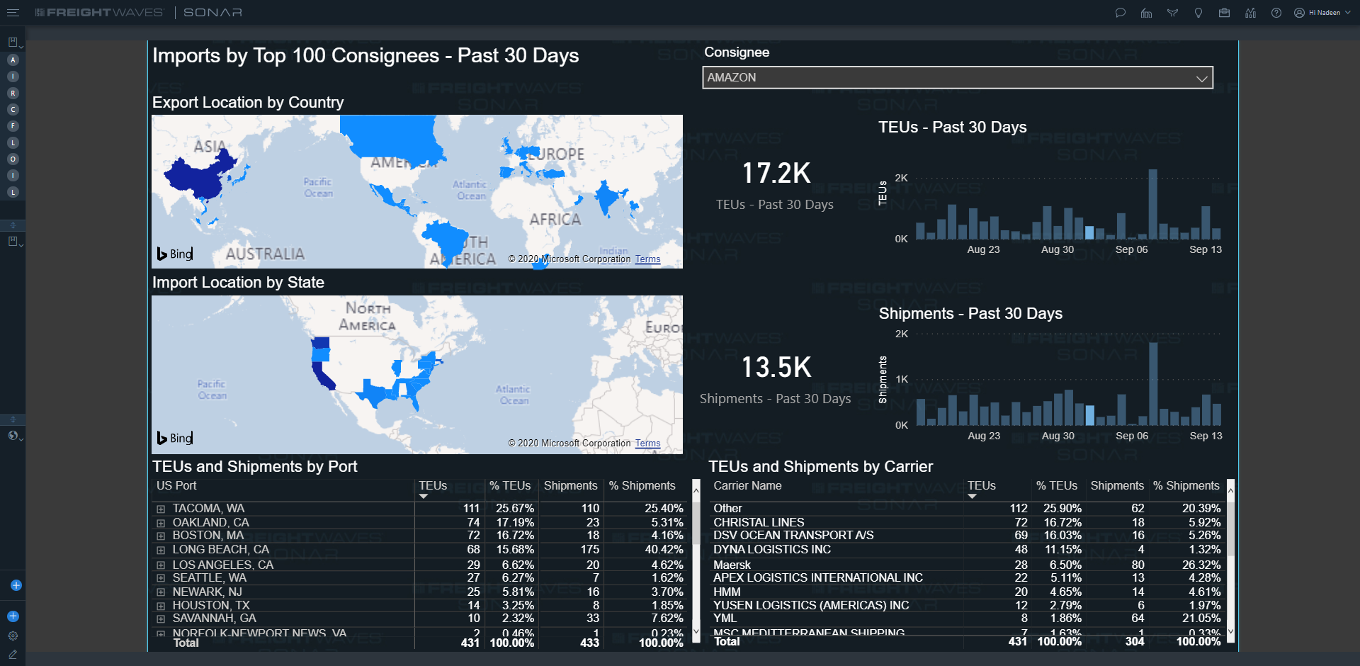This screenshot has height=666, width=1360.
Task: Click the tallest bar in TEUs chart
Action: pyautogui.click(x=1152, y=204)
